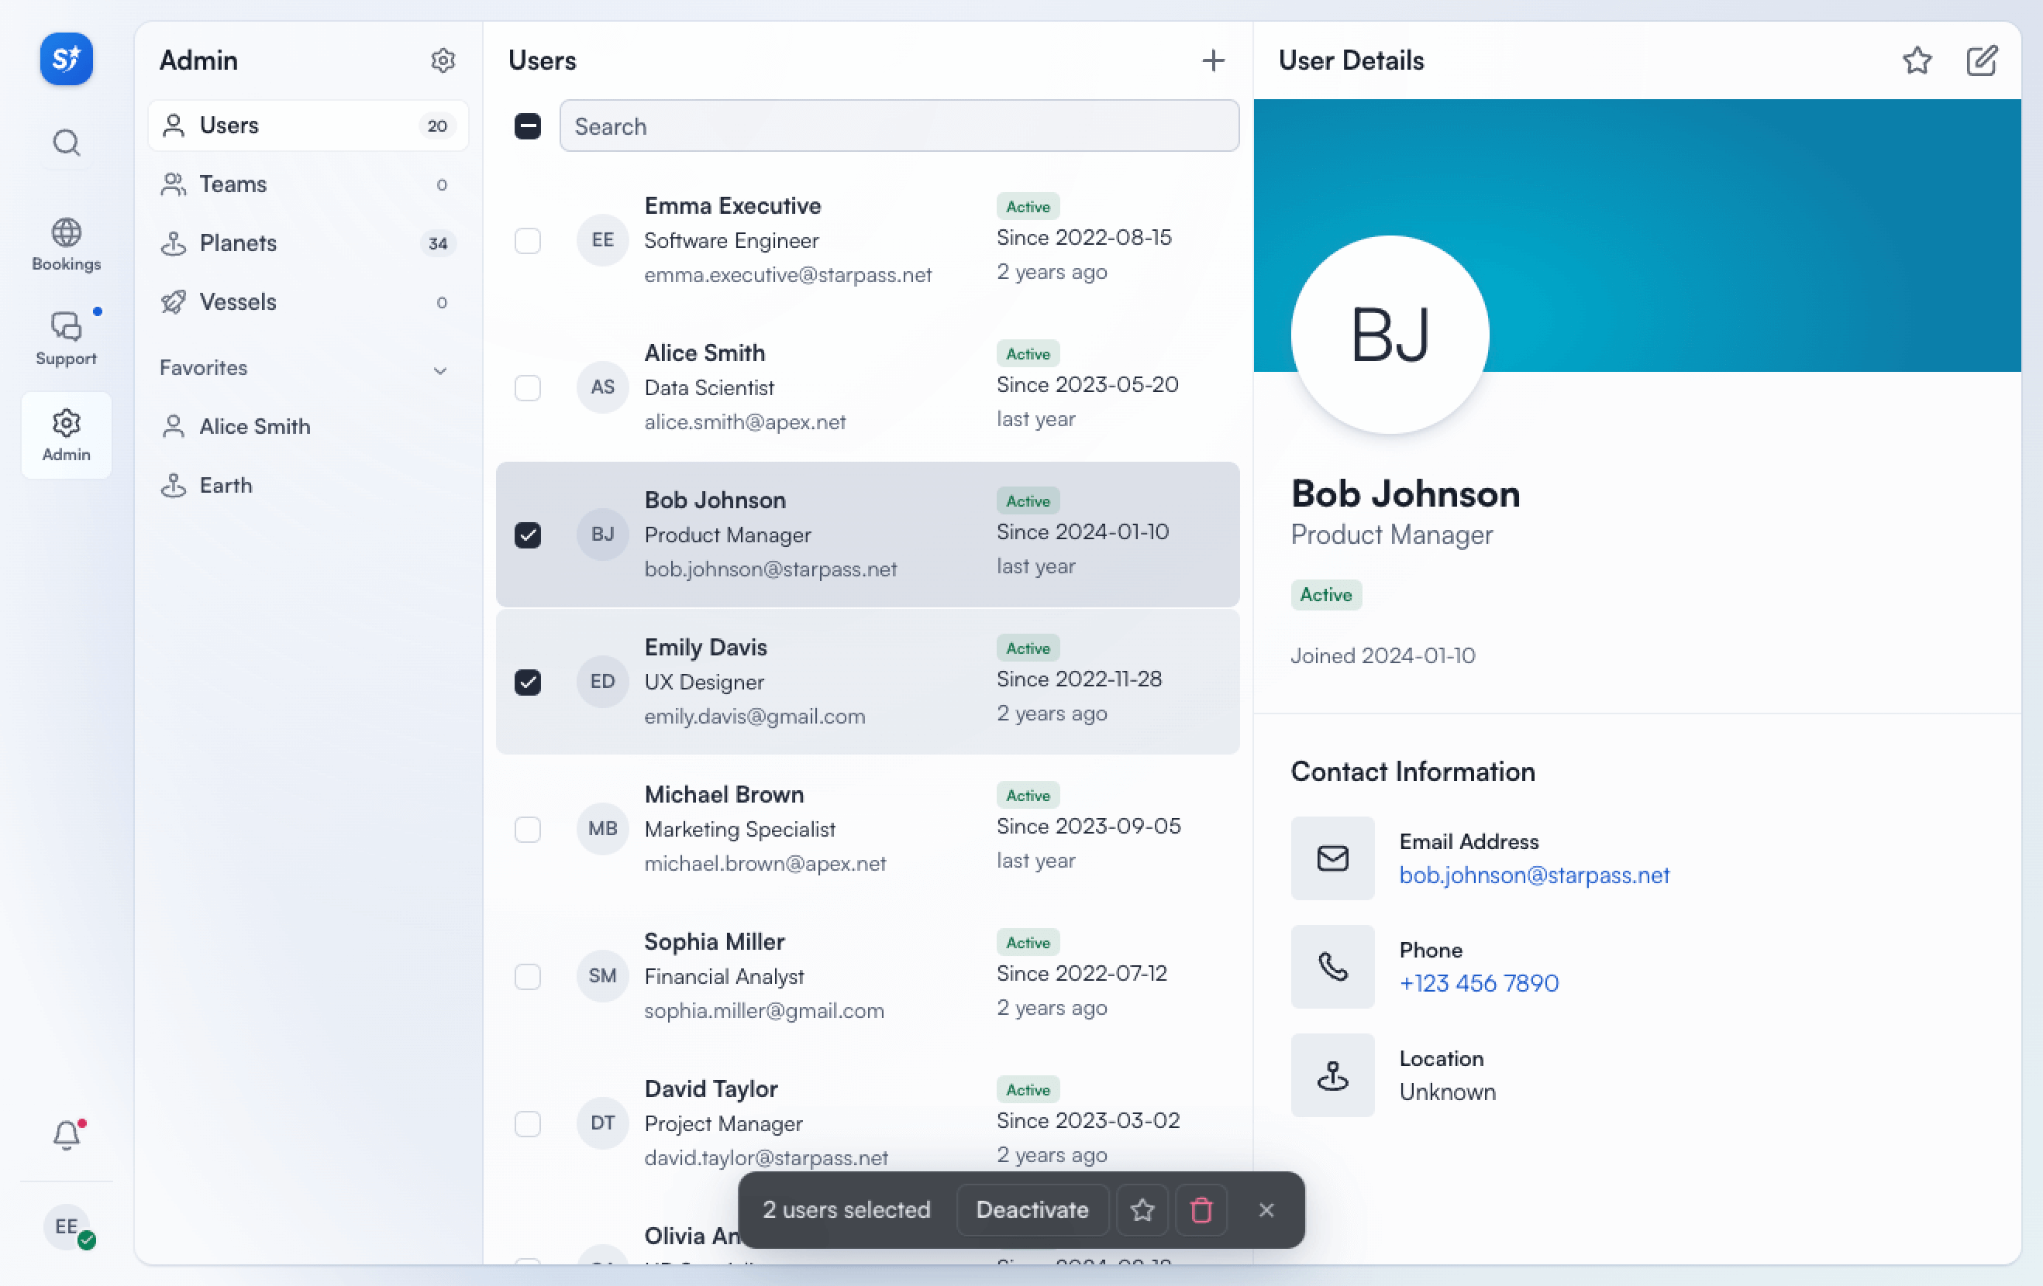
Task: Click Alice Smith in Favorites
Action: [x=253, y=425]
